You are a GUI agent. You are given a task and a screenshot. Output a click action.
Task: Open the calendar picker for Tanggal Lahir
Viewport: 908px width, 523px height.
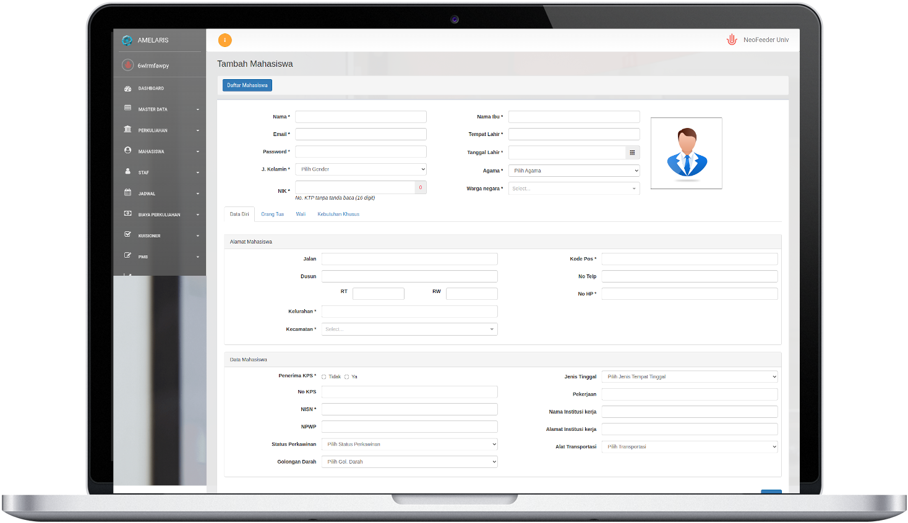632,153
